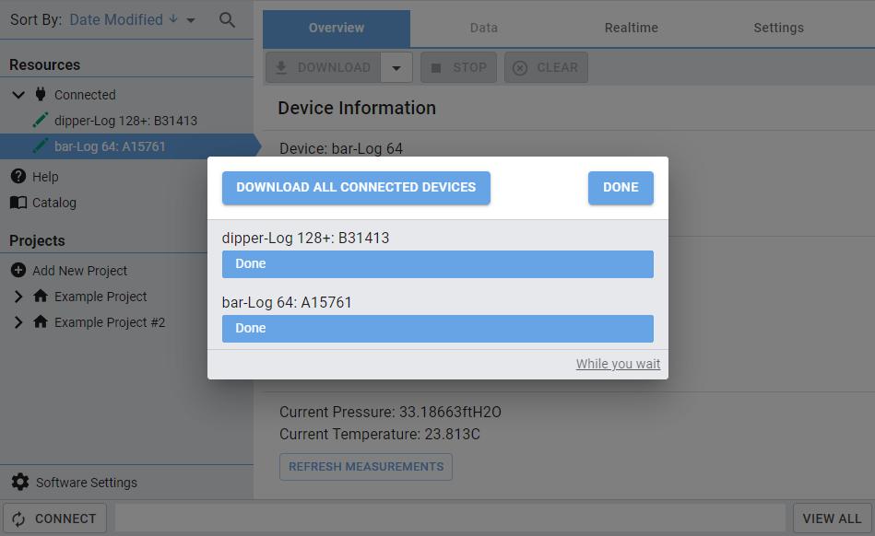This screenshot has height=536, width=875.
Task: Click the Refresh Measurements button
Action: coord(366,466)
